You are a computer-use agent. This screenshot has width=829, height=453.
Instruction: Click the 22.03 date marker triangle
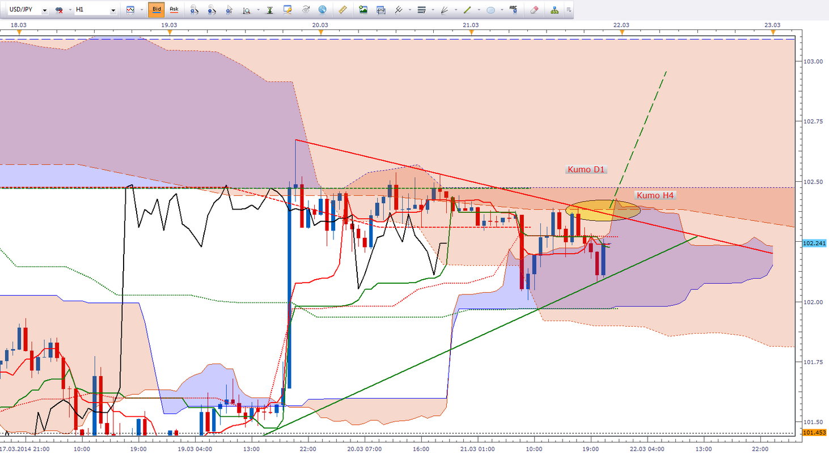(622, 32)
